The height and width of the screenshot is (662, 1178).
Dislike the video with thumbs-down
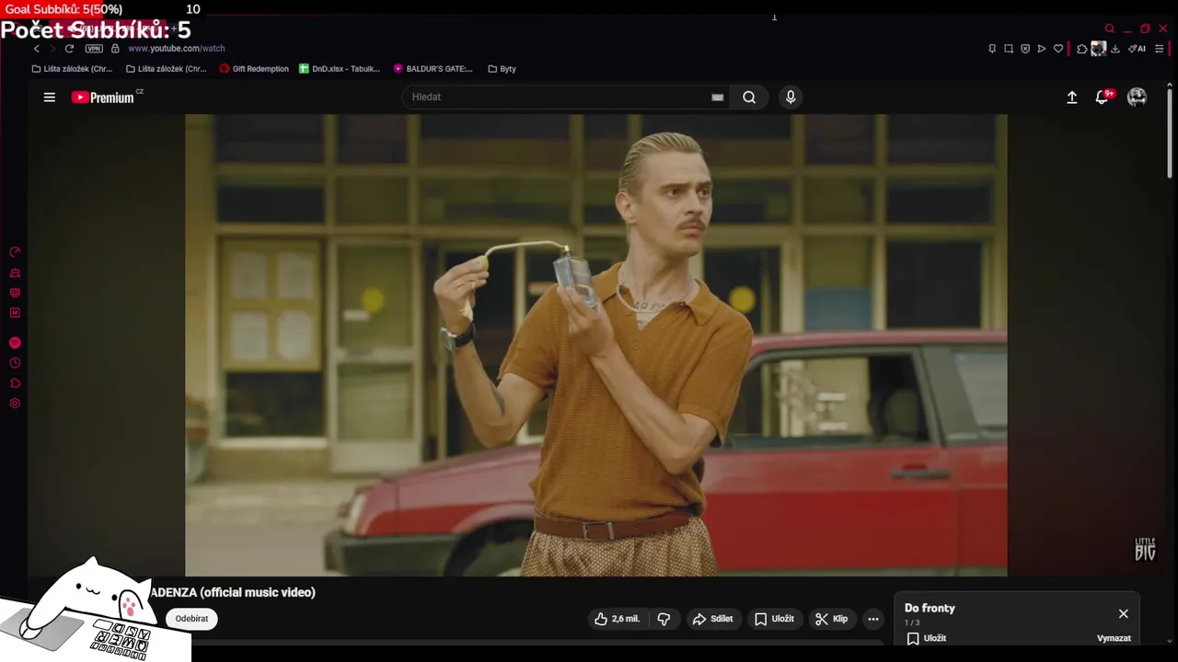(664, 619)
